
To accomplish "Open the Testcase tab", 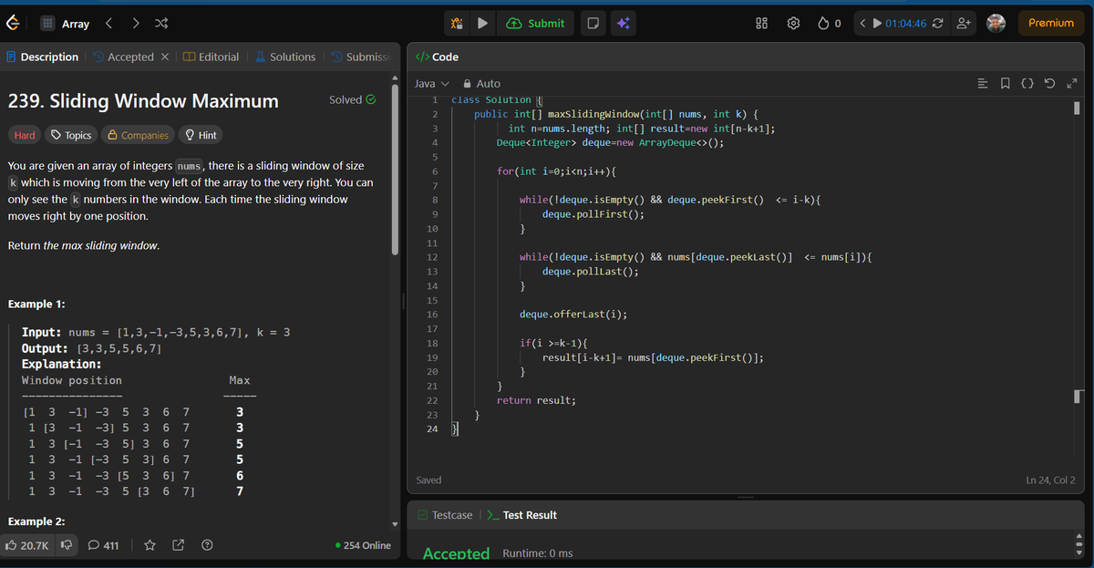I will point(445,515).
